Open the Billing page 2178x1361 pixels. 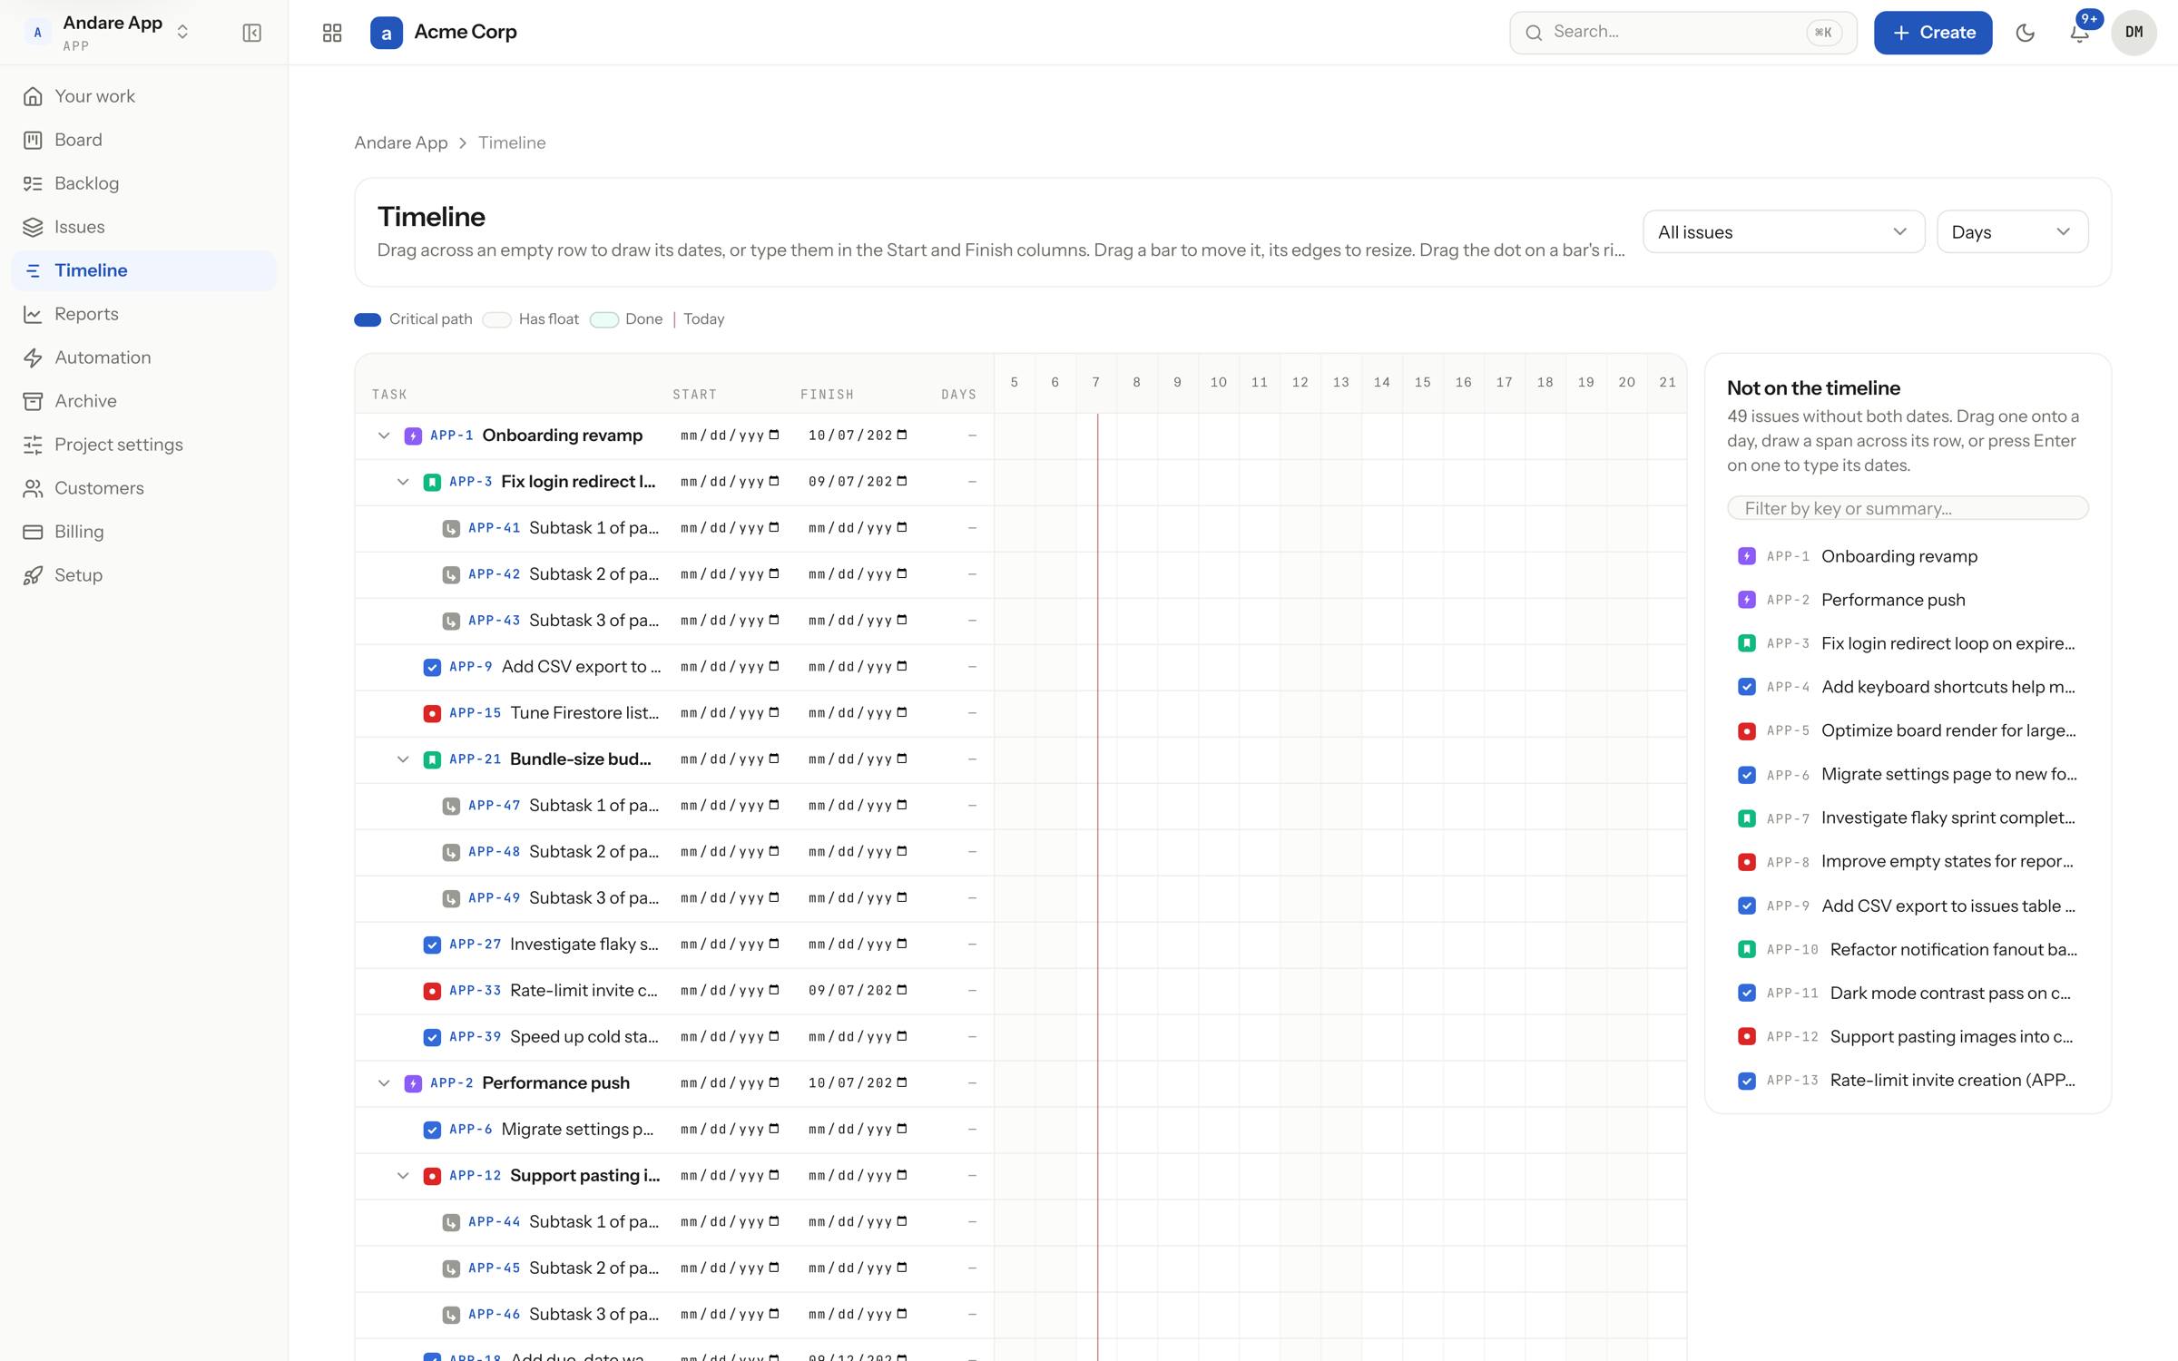click(143, 532)
